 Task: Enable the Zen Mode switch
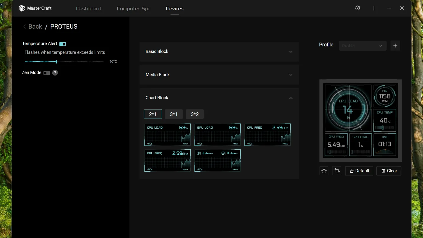(47, 73)
